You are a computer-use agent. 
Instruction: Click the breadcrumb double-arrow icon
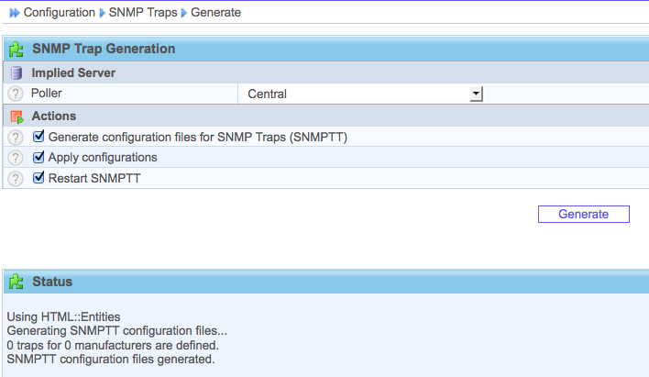[x=14, y=13]
